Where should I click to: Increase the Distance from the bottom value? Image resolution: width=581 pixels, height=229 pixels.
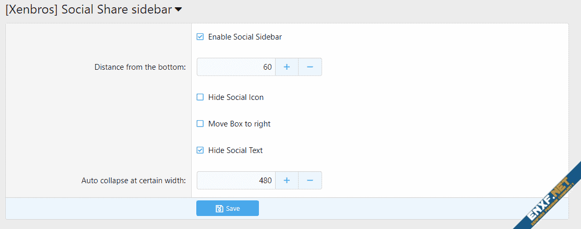pos(287,67)
